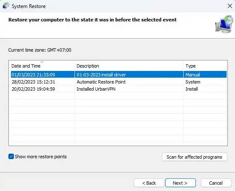Select the Installed UrbanVPN restore point

(119, 89)
